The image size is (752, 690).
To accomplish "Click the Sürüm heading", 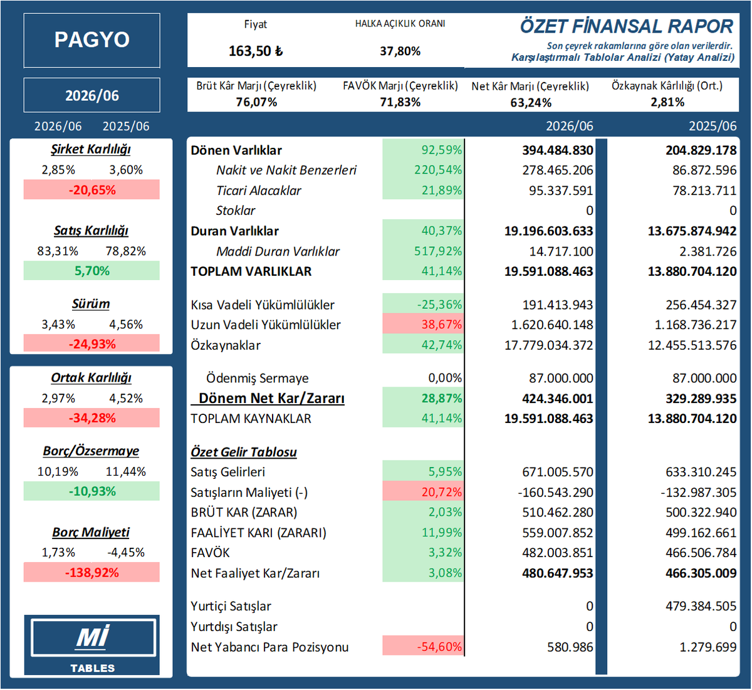I will [x=91, y=303].
